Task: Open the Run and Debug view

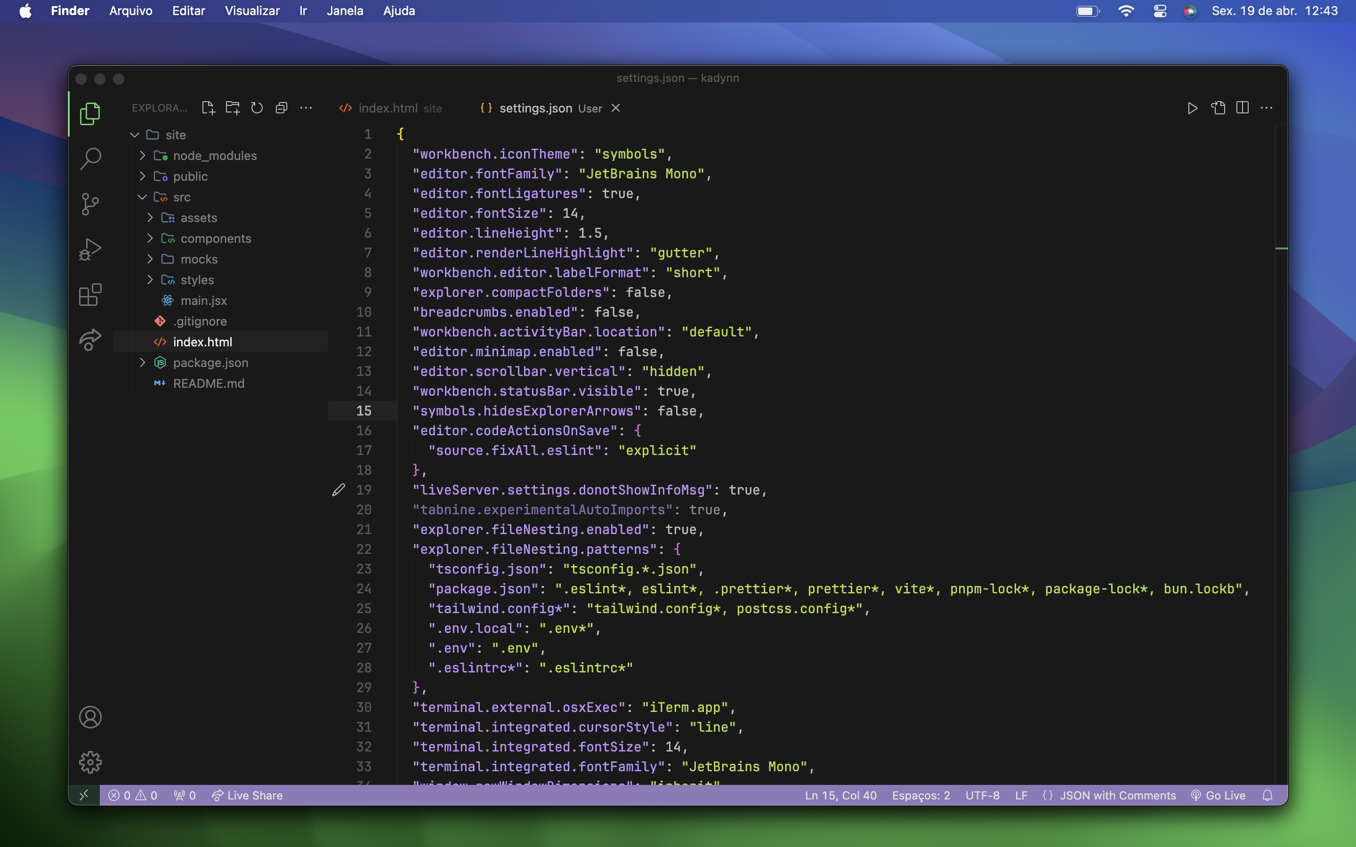Action: coord(90,249)
